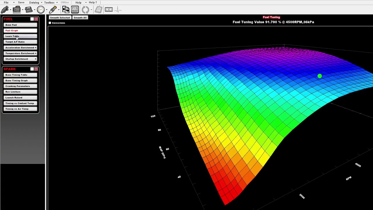373x210 pixels.
Task: Click the heartbeat waveform icon
Action: [x=118, y=10]
